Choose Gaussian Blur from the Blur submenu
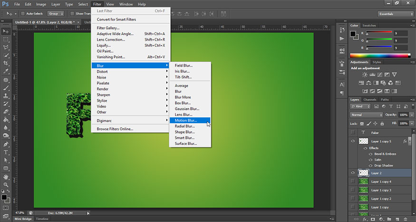 [x=190, y=109]
